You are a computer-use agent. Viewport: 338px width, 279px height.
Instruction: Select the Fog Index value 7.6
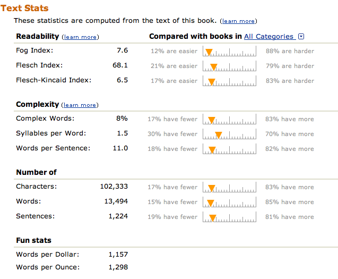coord(123,50)
